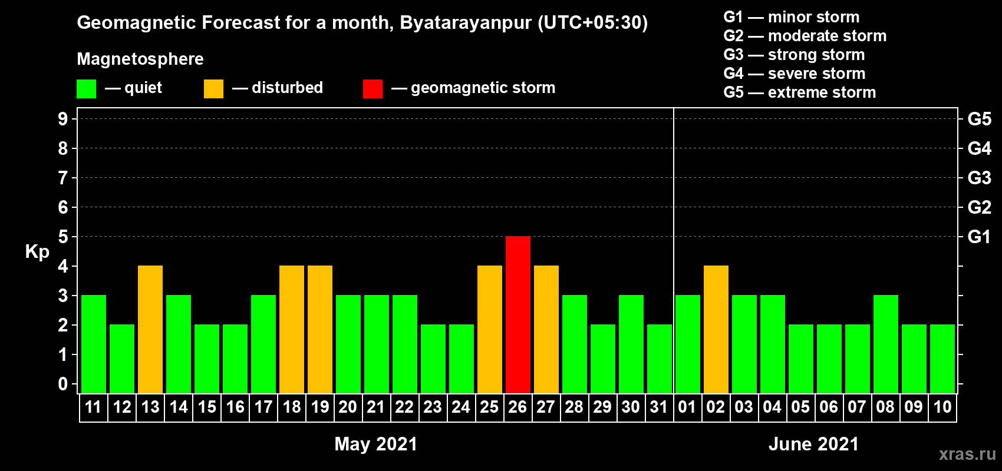Select the green bar for May 20

pos(348,344)
